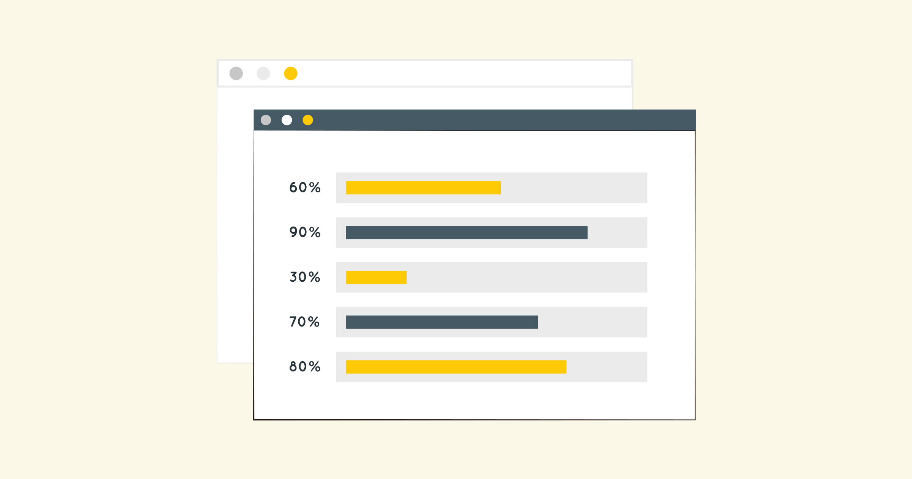
Task: Click the light gray middle dot in back window
Action: point(263,73)
